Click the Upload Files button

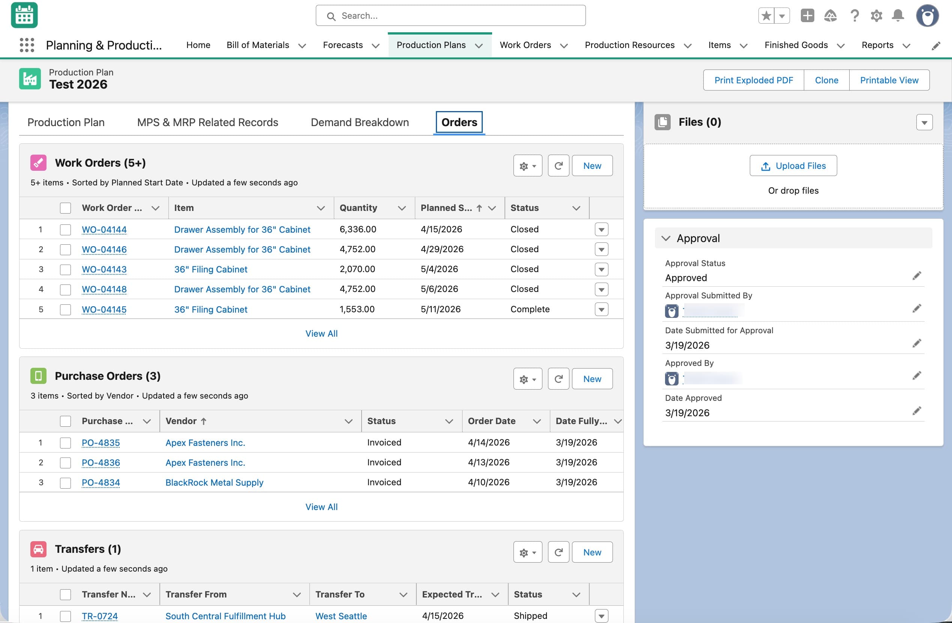coord(793,166)
